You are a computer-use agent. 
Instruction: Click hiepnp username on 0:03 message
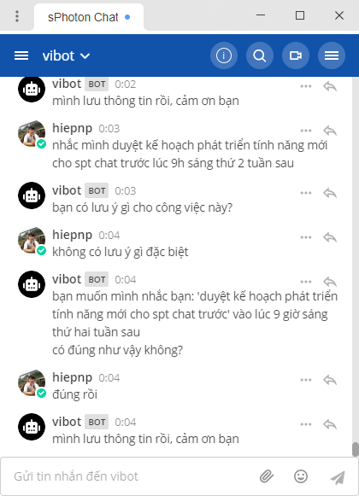click(73, 128)
